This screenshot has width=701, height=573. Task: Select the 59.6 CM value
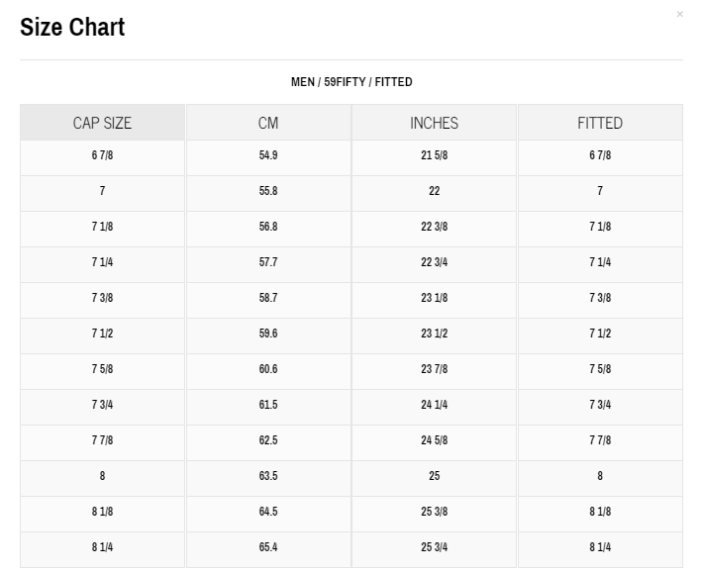[268, 334]
